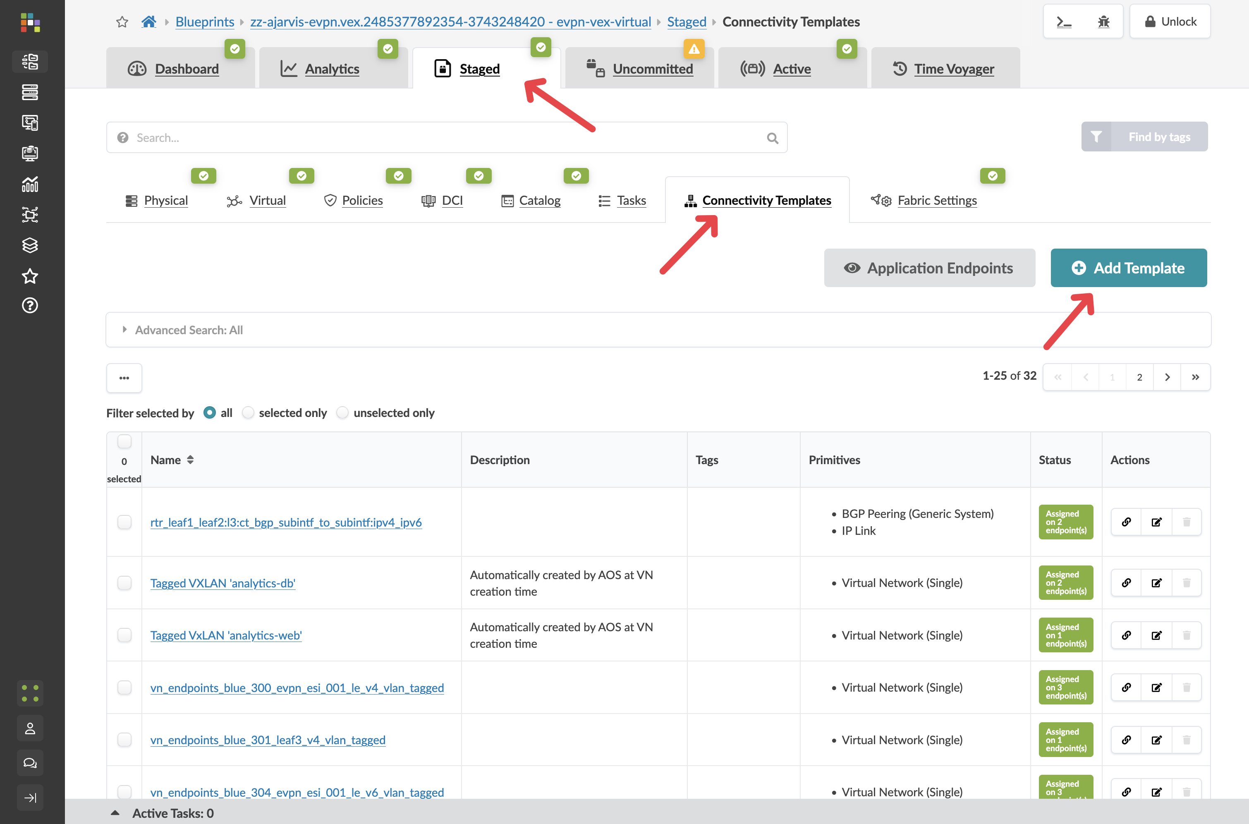Expand the Active Tasks panel arrow

pyautogui.click(x=115, y=813)
